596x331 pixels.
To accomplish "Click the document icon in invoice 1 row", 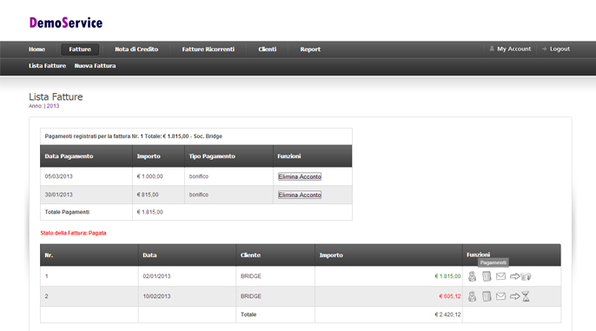I will click(487, 276).
